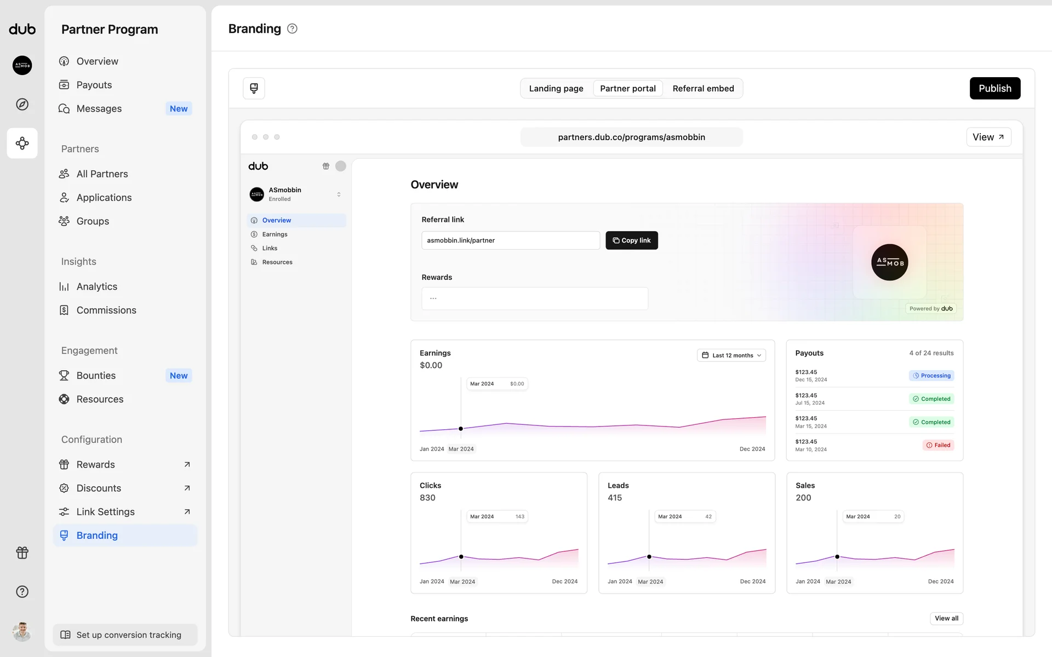Click the dub logo at top left

(x=22, y=29)
